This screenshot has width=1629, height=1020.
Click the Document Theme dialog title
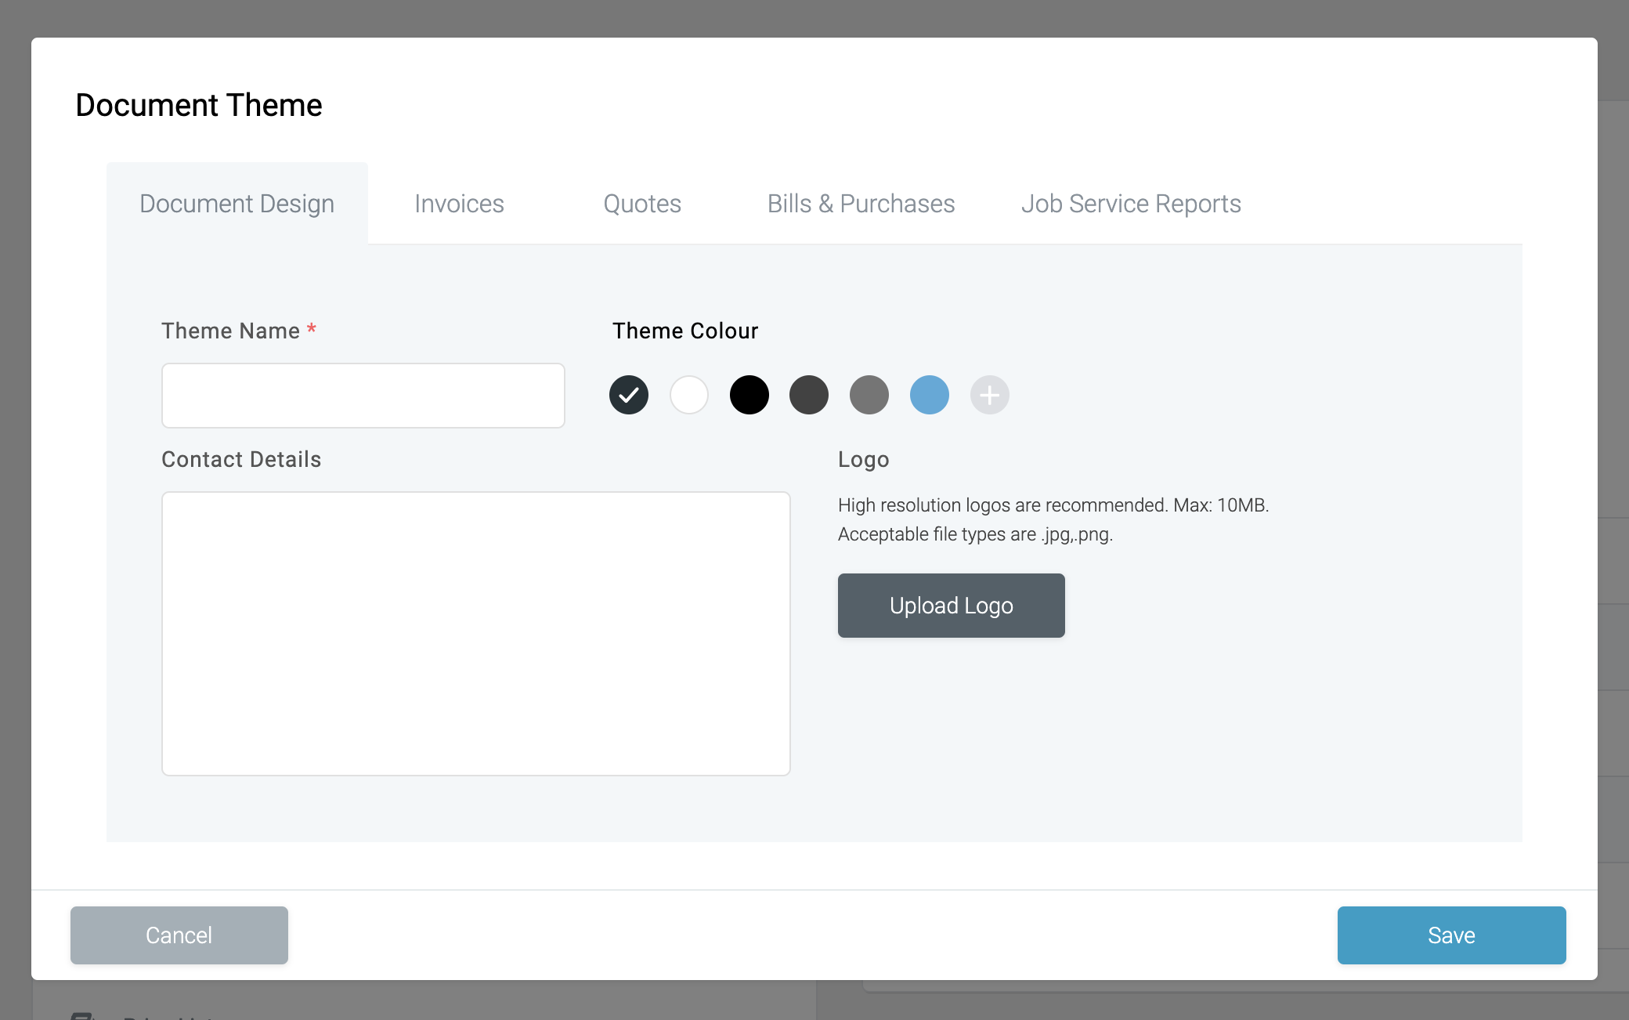[198, 104]
